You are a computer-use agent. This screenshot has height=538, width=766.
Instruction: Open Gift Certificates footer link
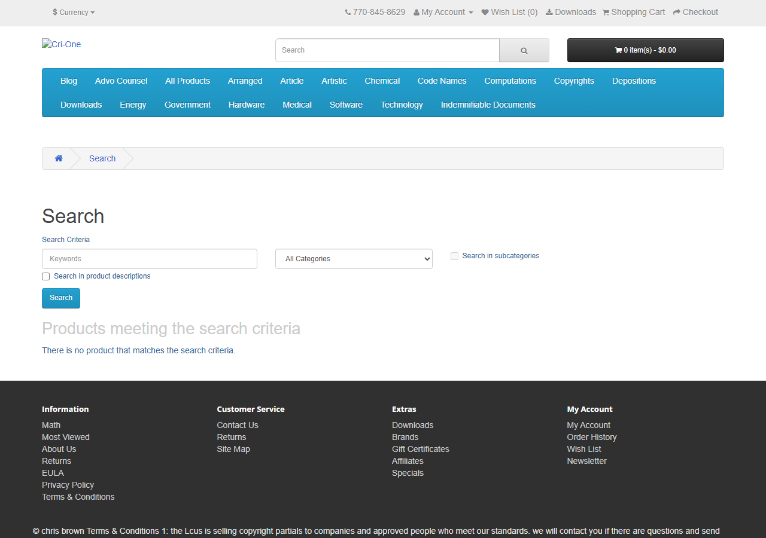[x=421, y=449]
